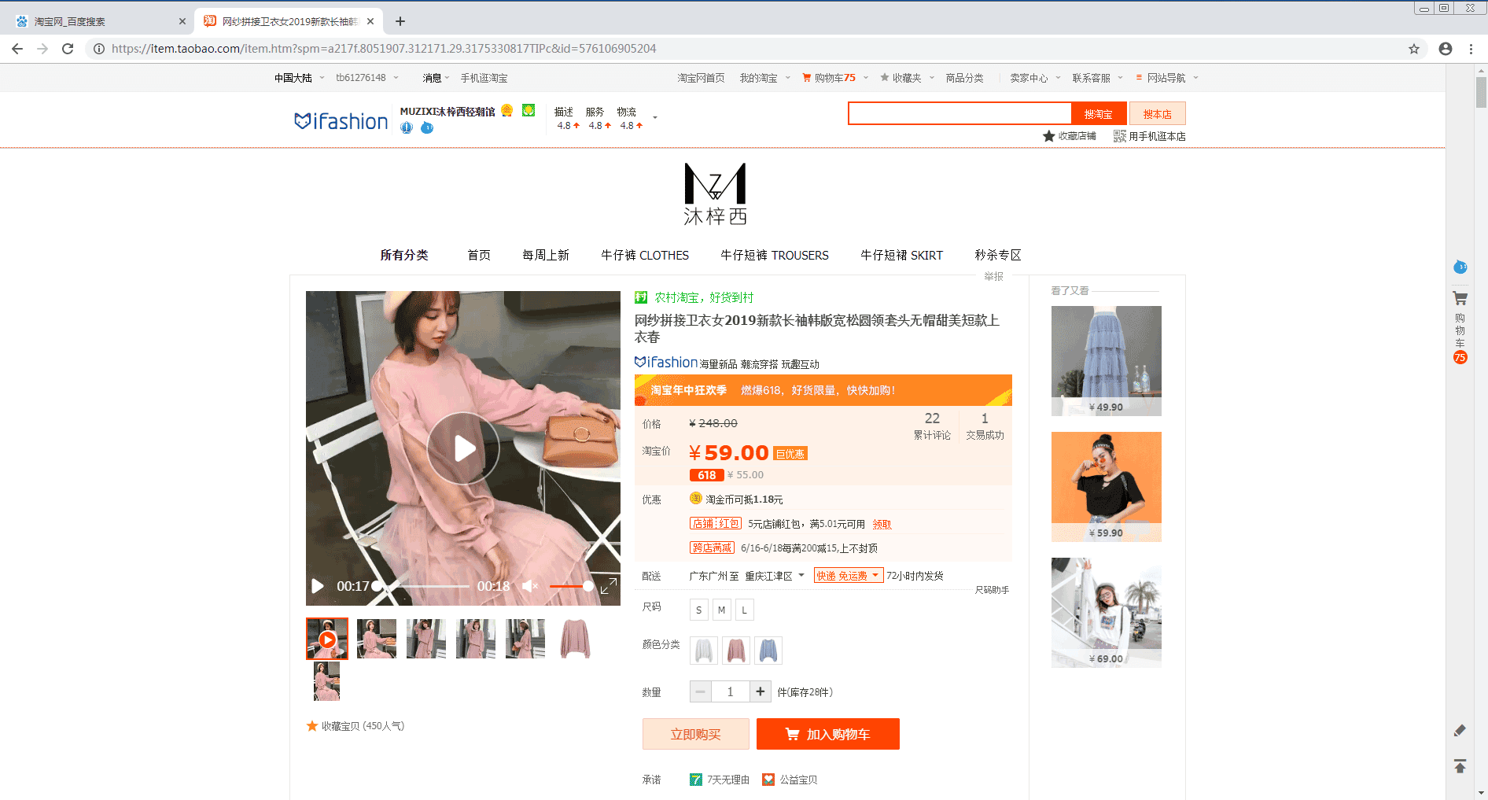Click the 立即购买 button
Viewport: 1488px width, 800px height.
(695, 734)
